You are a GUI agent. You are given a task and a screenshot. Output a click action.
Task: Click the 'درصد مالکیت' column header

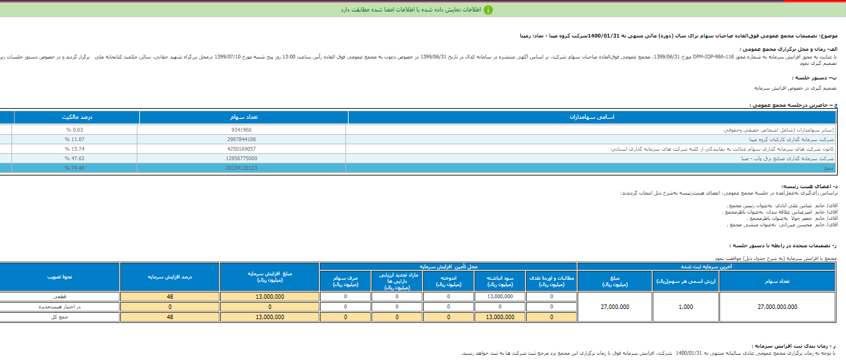[77, 118]
